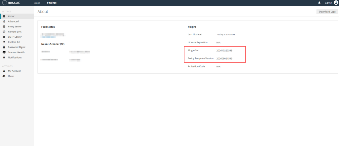Click the Activation Code label
This screenshot has height=146, width=339.
tap(196, 66)
